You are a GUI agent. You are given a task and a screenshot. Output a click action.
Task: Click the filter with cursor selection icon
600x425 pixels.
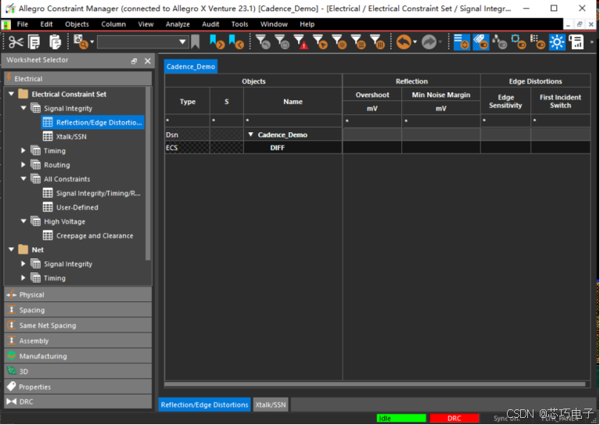(x=320, y=41)
